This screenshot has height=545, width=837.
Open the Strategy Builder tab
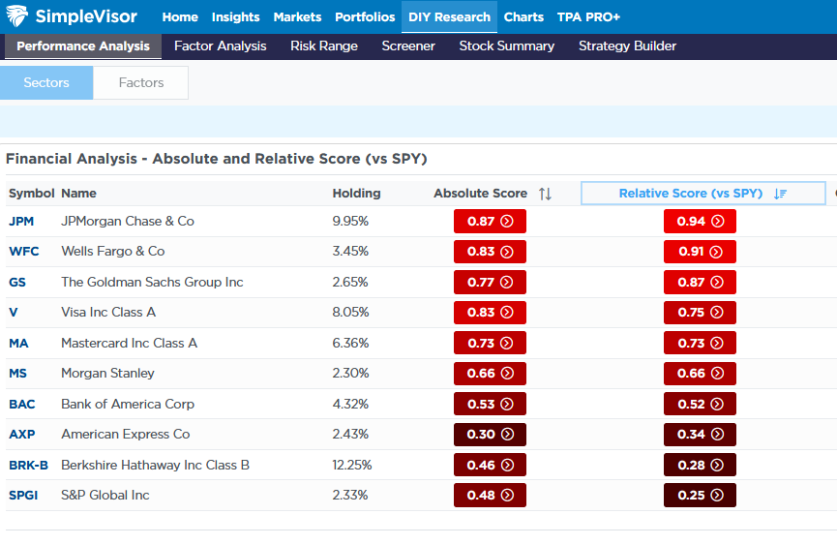[627, 46]
